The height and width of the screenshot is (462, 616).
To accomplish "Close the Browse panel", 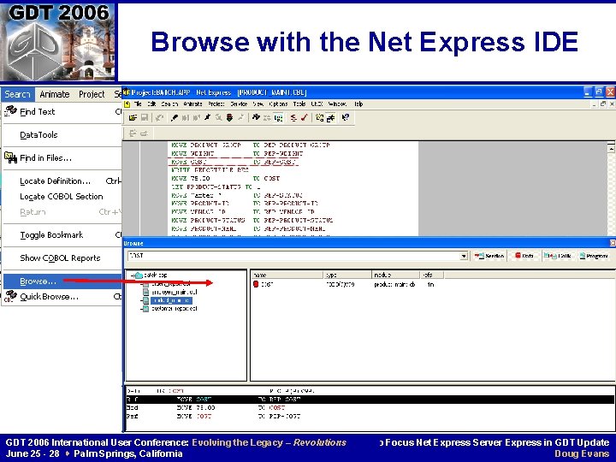I will 612,243.
